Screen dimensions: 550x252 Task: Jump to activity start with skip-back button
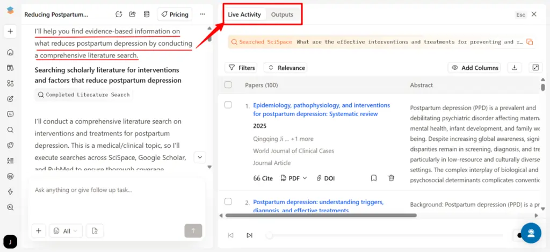tap(230, 235)
